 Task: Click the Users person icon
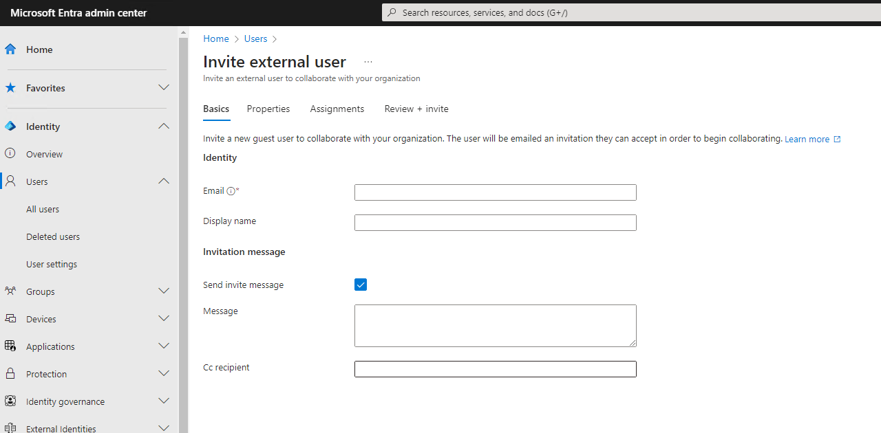10,181
